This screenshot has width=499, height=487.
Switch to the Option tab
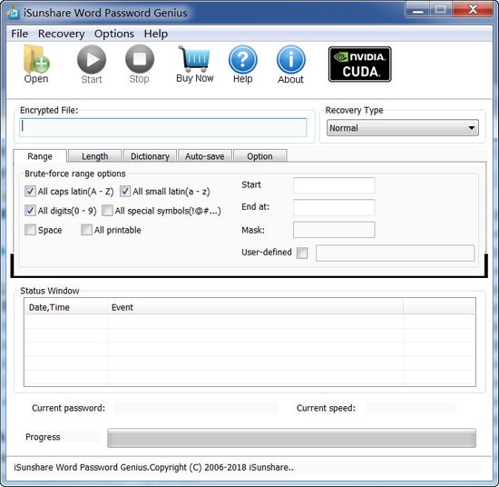tap(259, 156)
